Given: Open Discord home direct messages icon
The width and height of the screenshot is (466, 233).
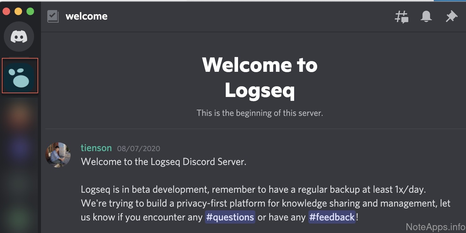Looking at the screenshot, I should click(x=19, y=37).
